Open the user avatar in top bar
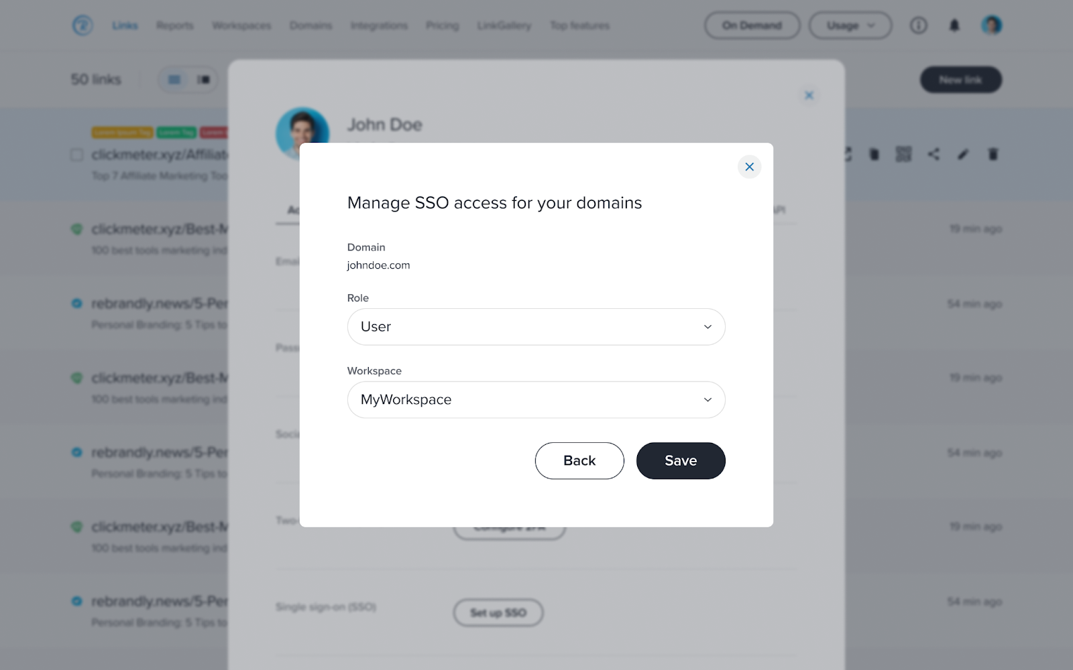 point(991,25)
